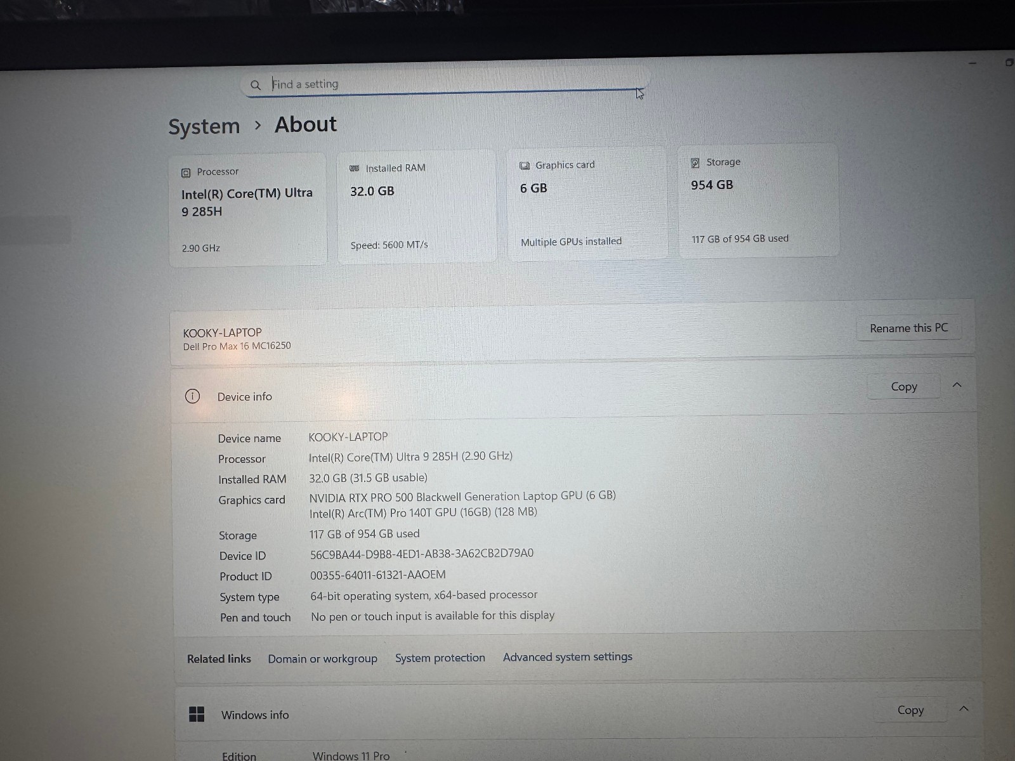
Task: Open System protection link
Action: click(x=440, y=658)
